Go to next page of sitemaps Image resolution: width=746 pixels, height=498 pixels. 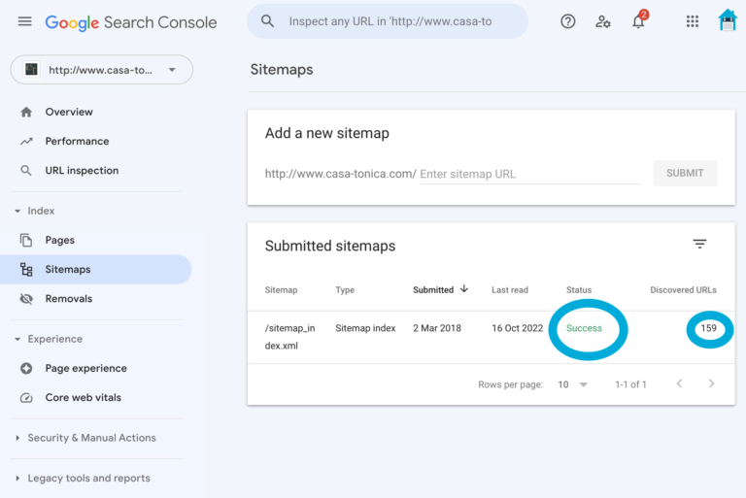coord(711,384)
